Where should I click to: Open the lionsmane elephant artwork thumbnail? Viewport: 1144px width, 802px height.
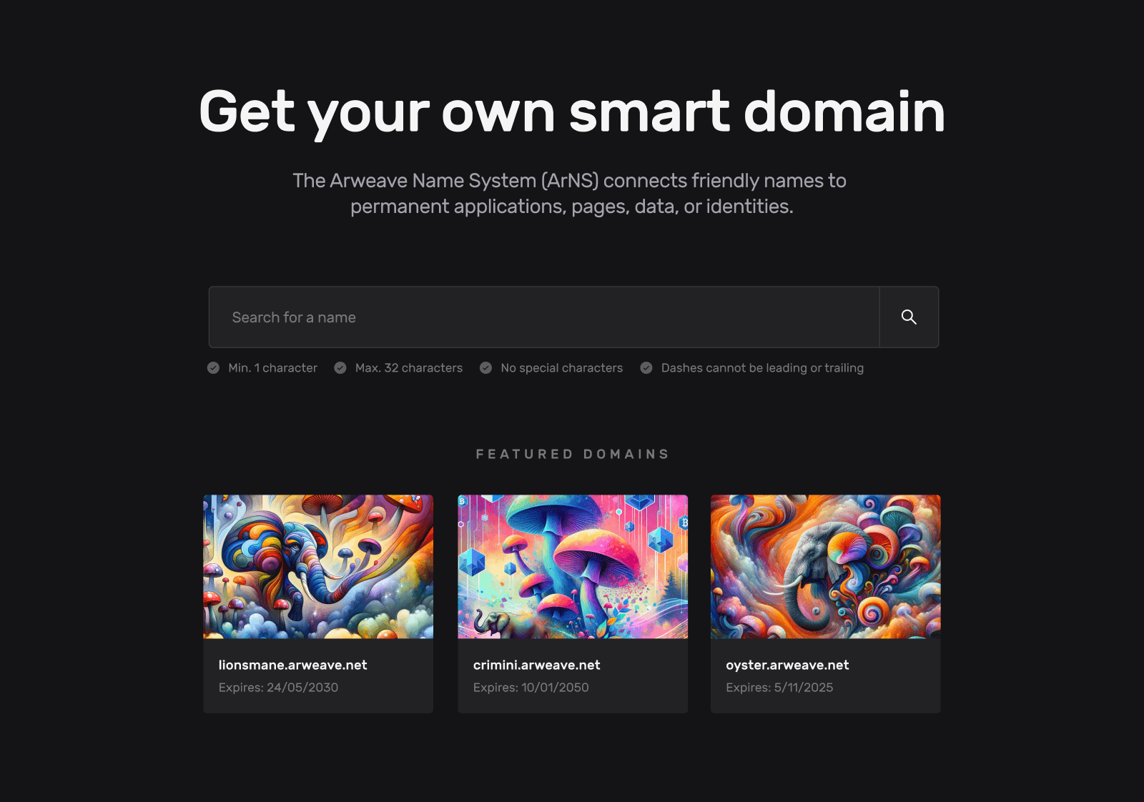(x=318, y=567)
